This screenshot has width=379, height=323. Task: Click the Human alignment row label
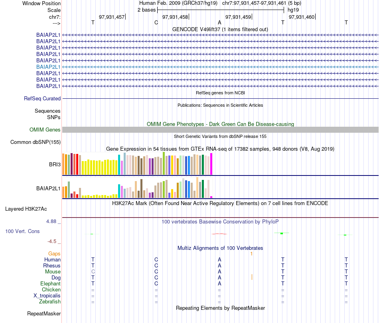[x=52, y=259]
